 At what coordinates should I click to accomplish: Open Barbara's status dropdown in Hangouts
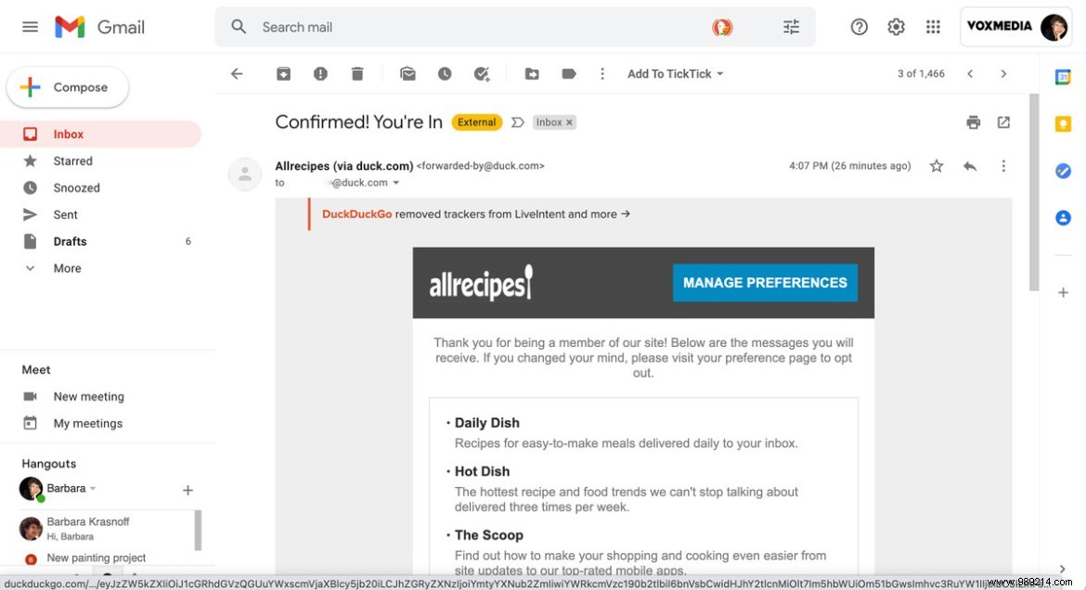(93, 487)
